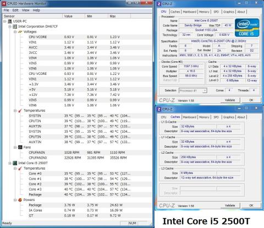Open the View menu in HWMonitor

(x=25, y=10)
